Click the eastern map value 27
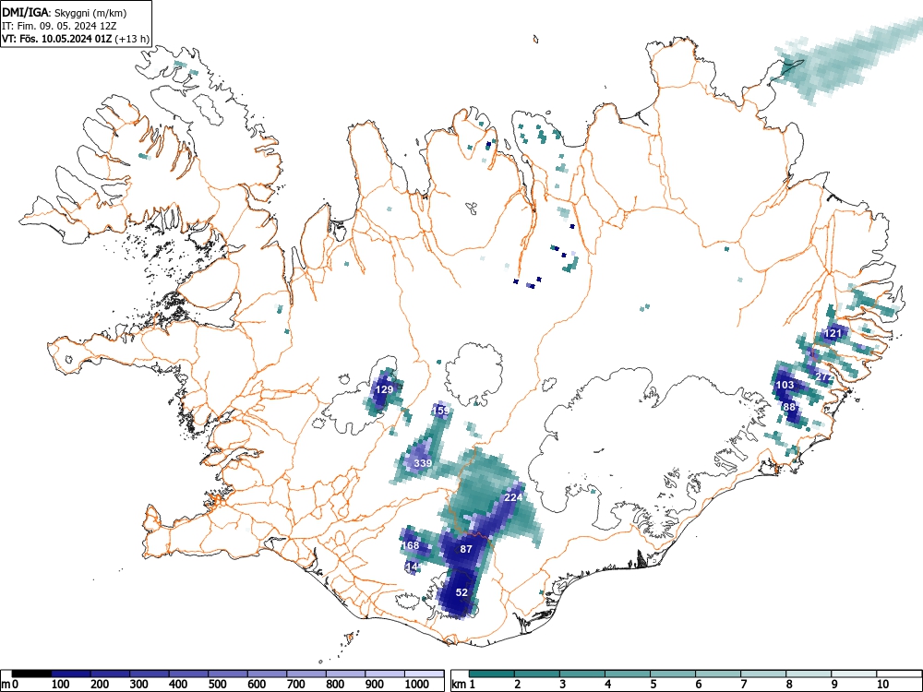This screenshot has width=923, height=692. [823, 376]
